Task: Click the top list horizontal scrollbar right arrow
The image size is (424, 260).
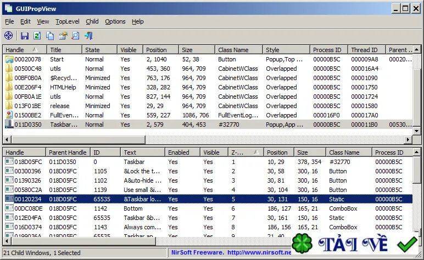Action: (408, 139)
